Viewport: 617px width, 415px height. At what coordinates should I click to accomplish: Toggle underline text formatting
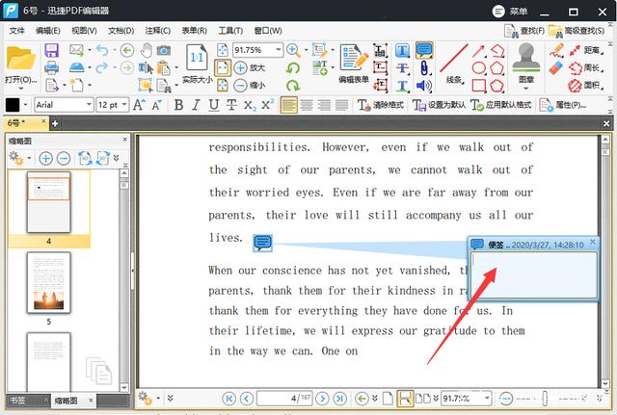[x=214, y=104]
